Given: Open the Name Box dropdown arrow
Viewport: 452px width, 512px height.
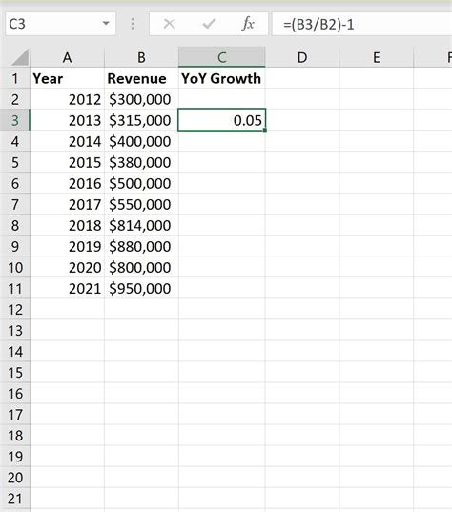Looking at the screenshot, I should pyautogui.click(x=106, y=24).
